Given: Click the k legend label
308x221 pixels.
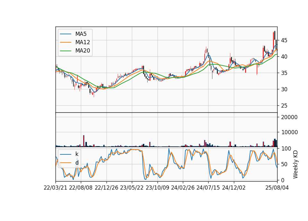Looking at the screenshot, I should click(x=77, y=154).
